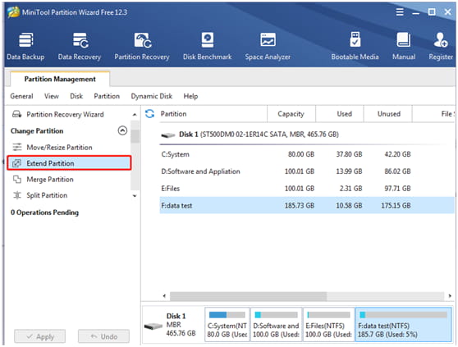Click sidebar scroll up arrow

[x=135, y=115]
